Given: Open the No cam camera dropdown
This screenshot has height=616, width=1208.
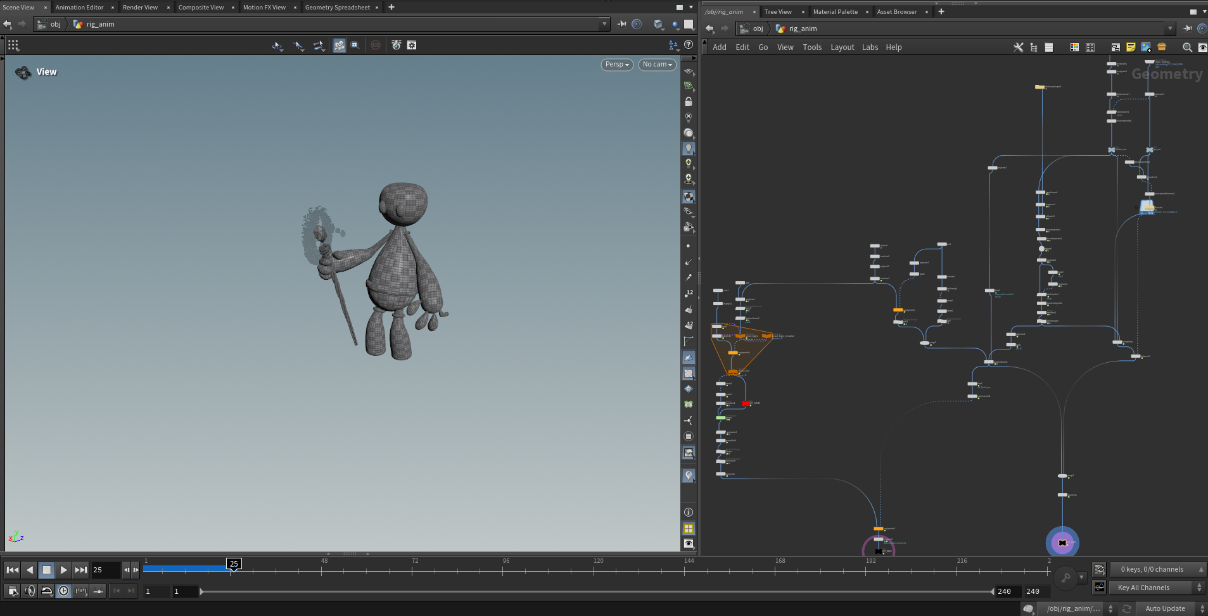Looking at the screenshot, I should point(658,65).
